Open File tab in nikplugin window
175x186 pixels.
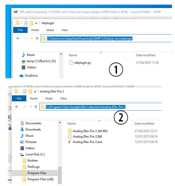pos(20,30)
